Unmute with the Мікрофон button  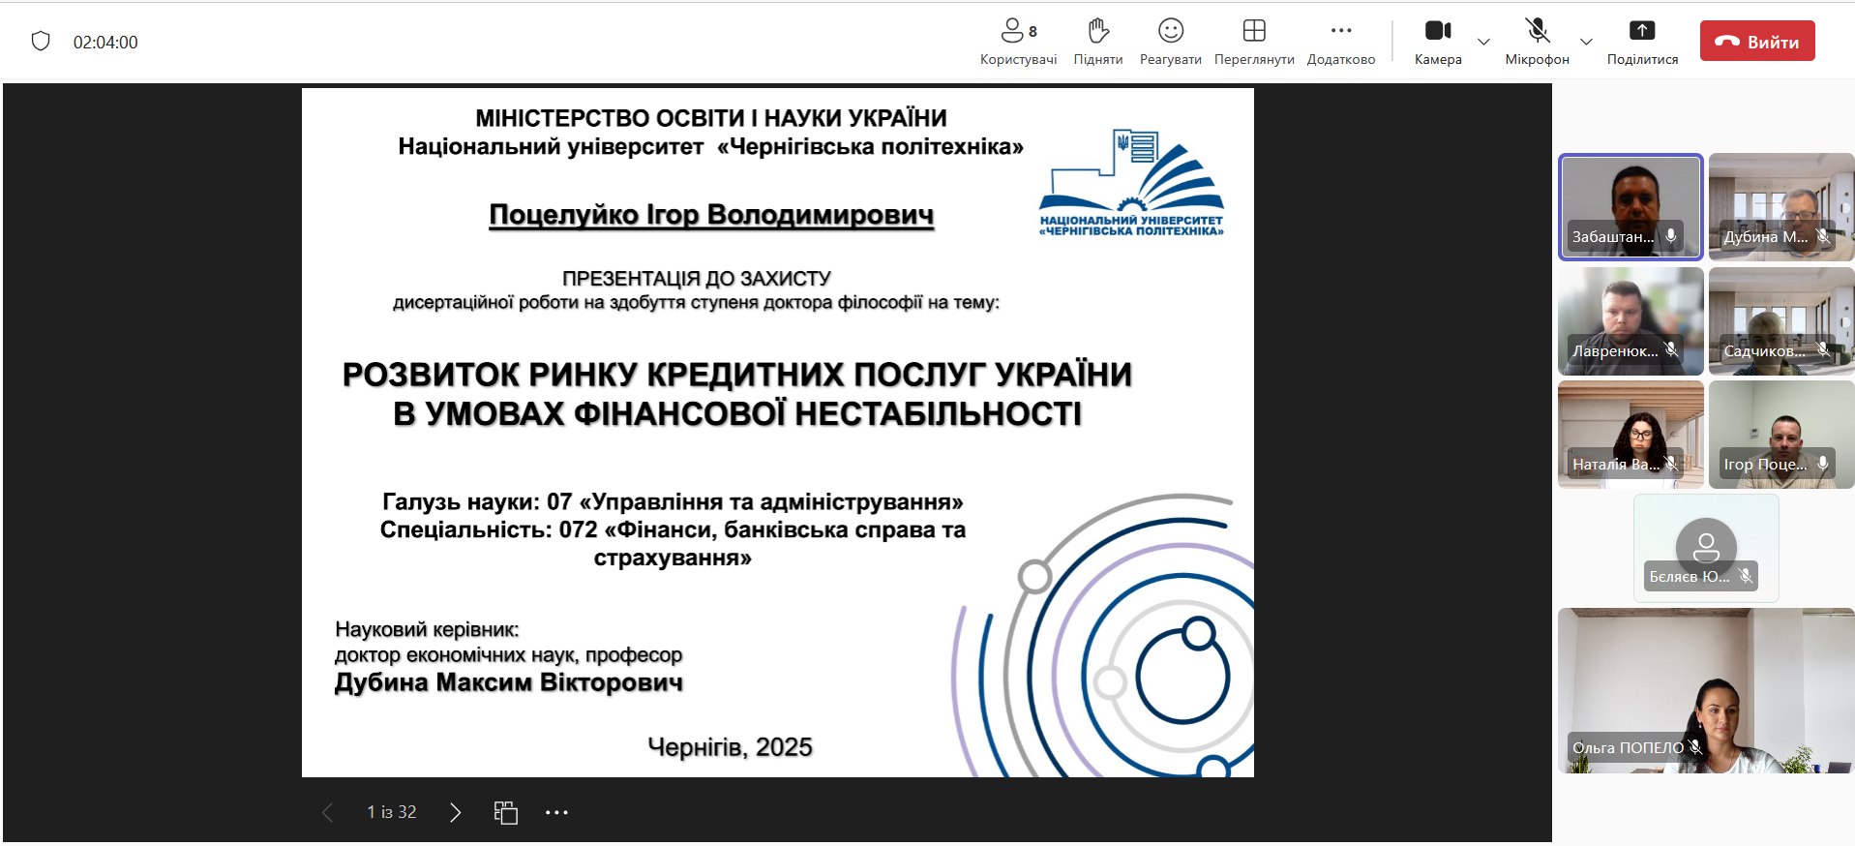(1537, 43)
